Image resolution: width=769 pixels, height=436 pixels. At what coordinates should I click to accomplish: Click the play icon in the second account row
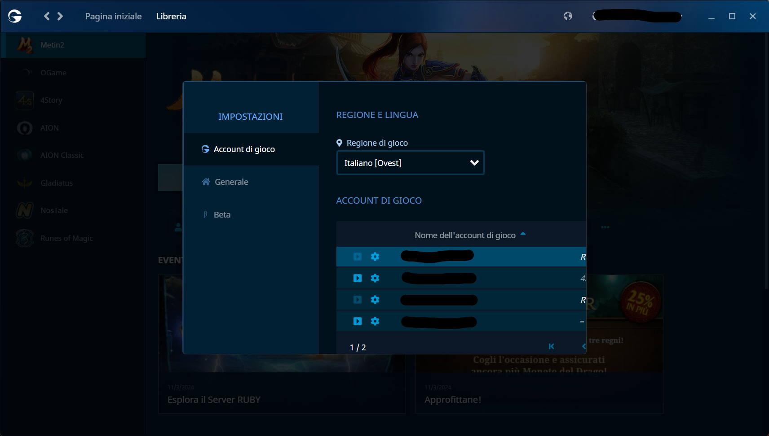(358, 278)
